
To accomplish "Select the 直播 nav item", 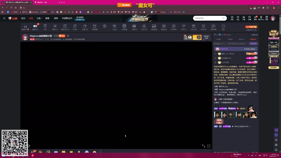I will click(31, 18).
